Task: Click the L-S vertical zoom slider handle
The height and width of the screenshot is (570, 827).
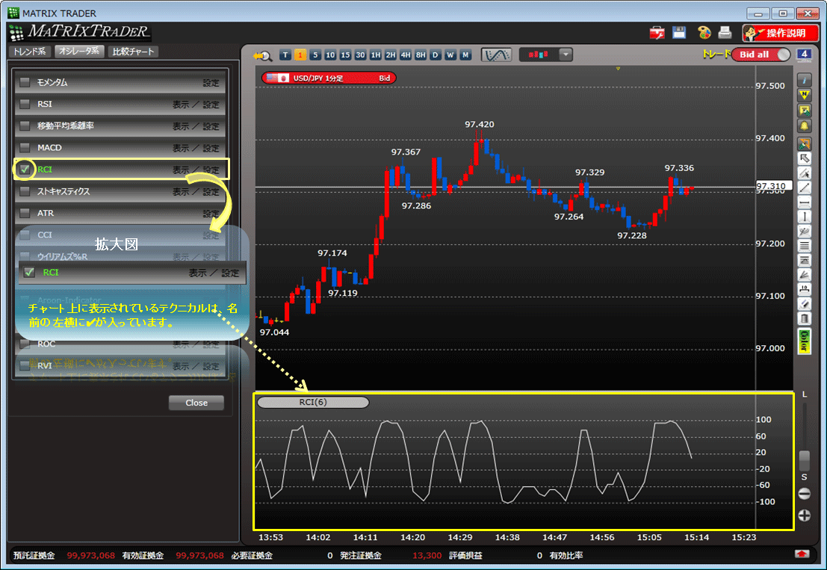Action: tap(804, 460)
